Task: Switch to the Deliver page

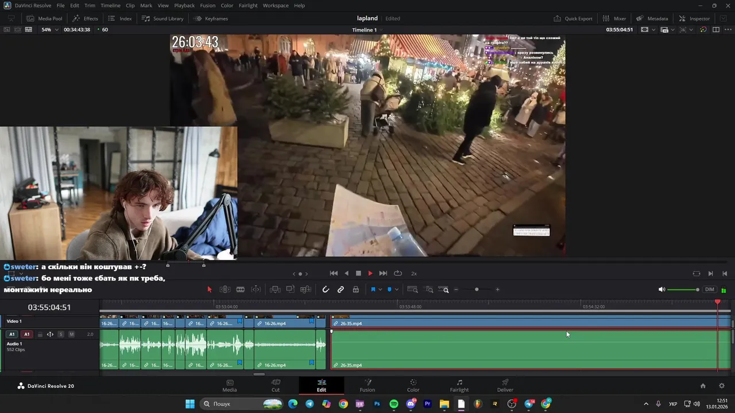Action: tap(505, 385)
